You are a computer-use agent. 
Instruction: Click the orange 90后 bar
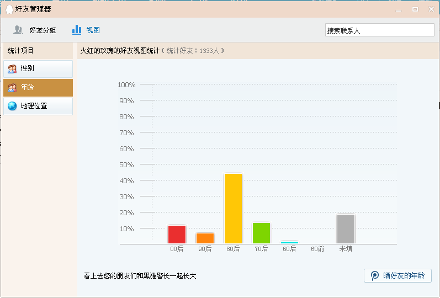205,238
